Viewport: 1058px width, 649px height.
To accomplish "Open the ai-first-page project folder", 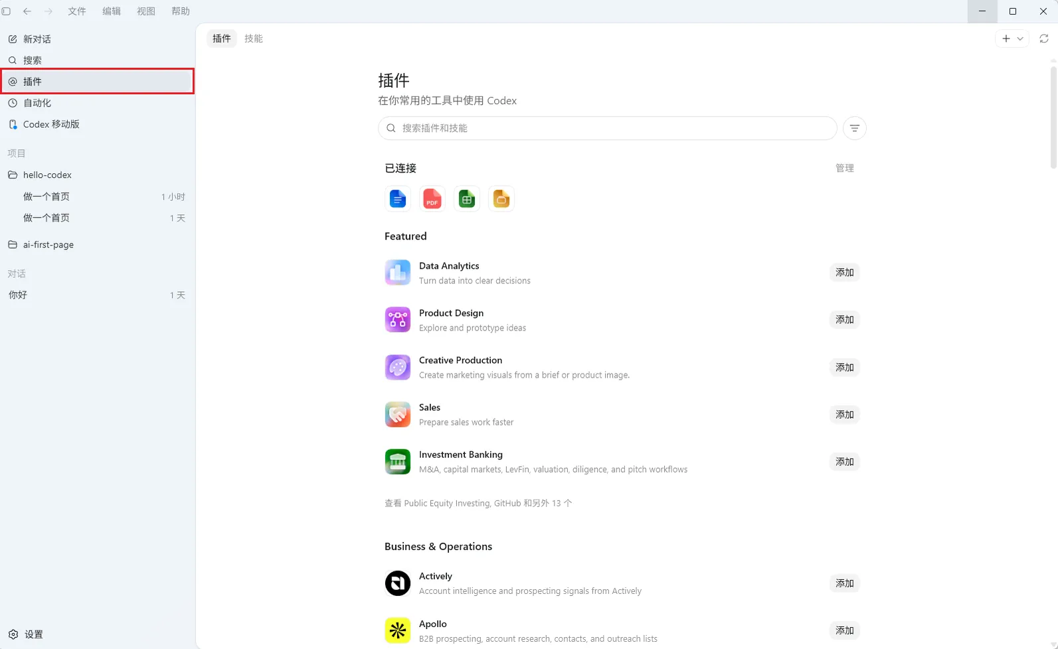I will pos(98,245).
